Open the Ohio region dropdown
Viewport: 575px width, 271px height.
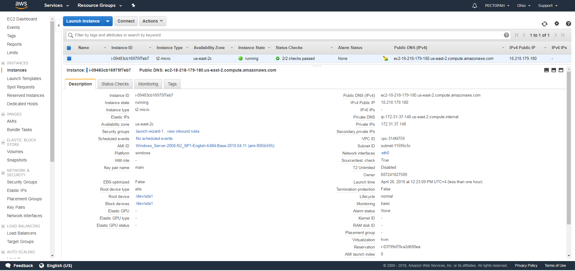pyautogui.click(x=524, y=5)
